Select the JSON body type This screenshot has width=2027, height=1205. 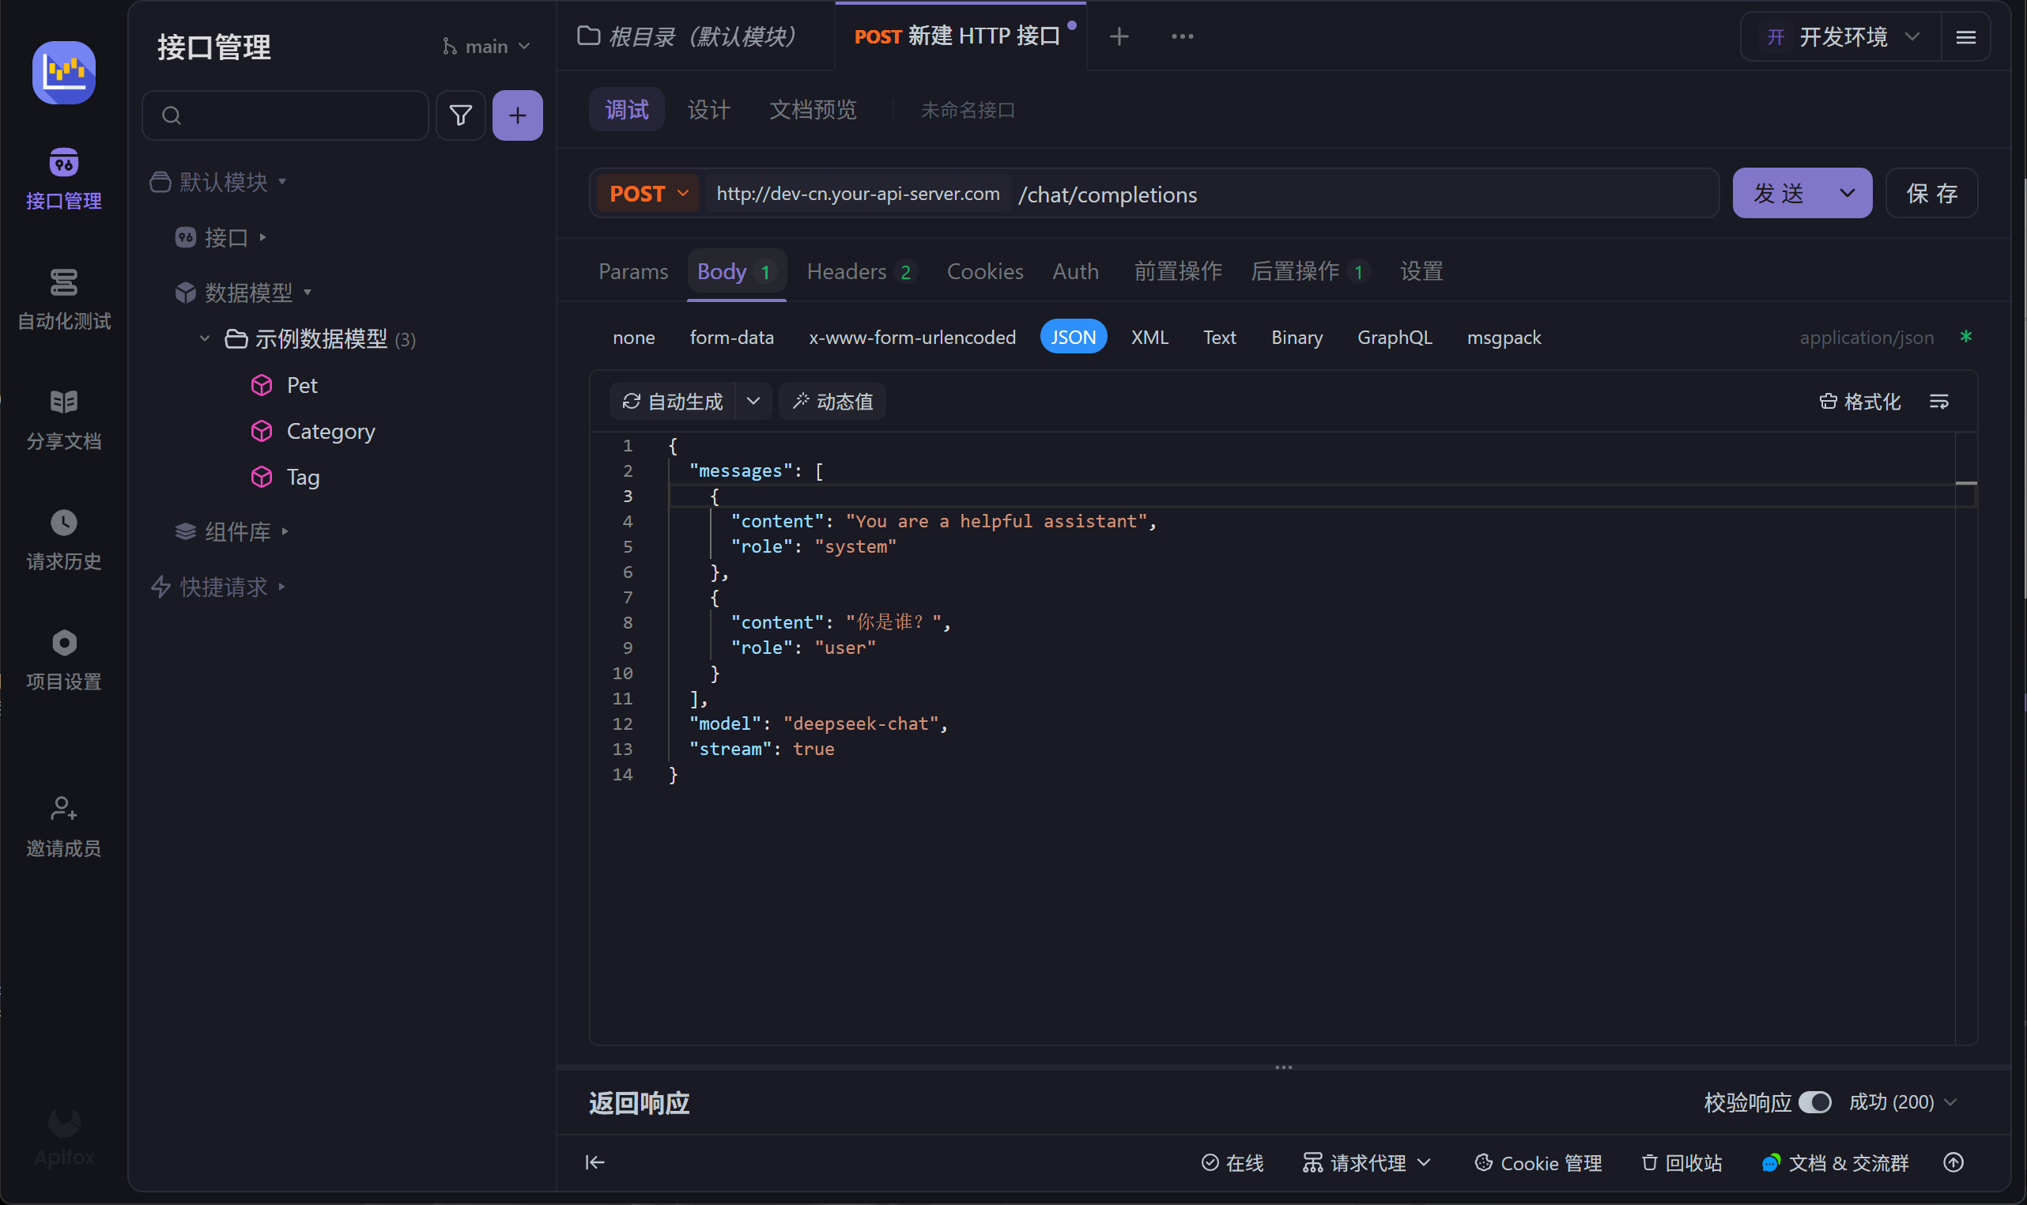tap(1072, 337)
